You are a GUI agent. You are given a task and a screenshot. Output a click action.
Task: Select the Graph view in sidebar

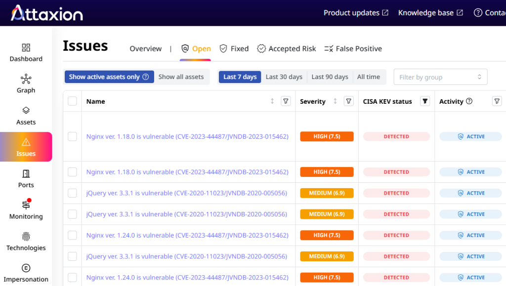coord(26,83)
